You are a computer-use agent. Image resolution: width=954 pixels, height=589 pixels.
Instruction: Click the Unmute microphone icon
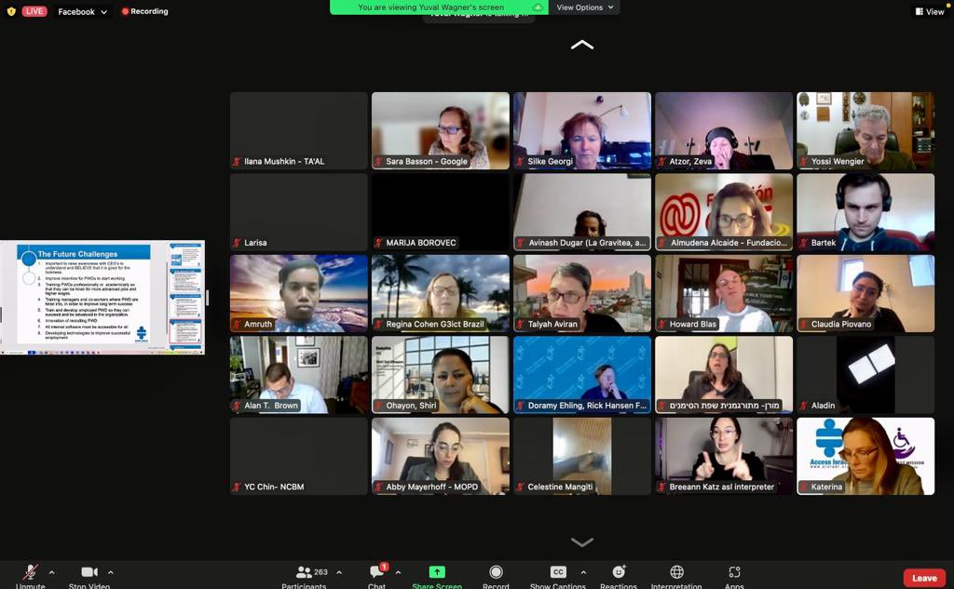30,572
